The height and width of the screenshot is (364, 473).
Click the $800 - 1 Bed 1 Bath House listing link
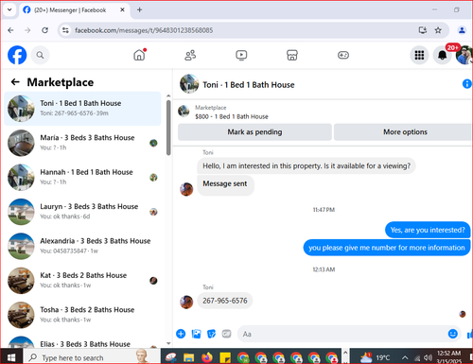pyautogui.click(x=232, y=116)
